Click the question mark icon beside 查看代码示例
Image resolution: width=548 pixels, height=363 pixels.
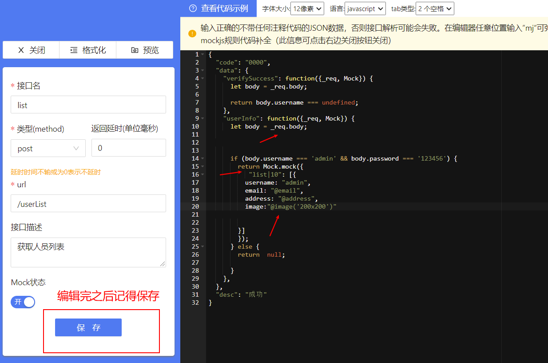coord(193,8)
